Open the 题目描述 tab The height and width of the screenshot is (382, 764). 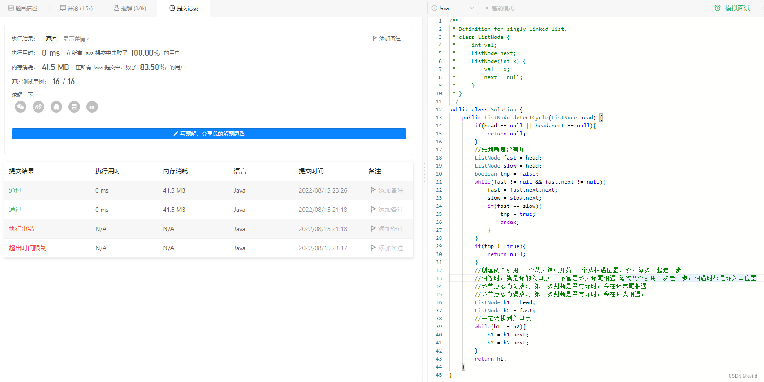[23, 8]
